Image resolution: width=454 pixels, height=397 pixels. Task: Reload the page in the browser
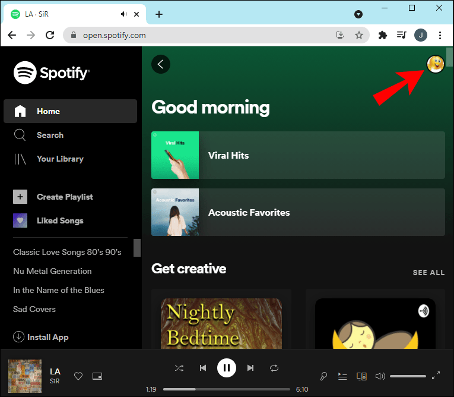click(x=50, y=35)
